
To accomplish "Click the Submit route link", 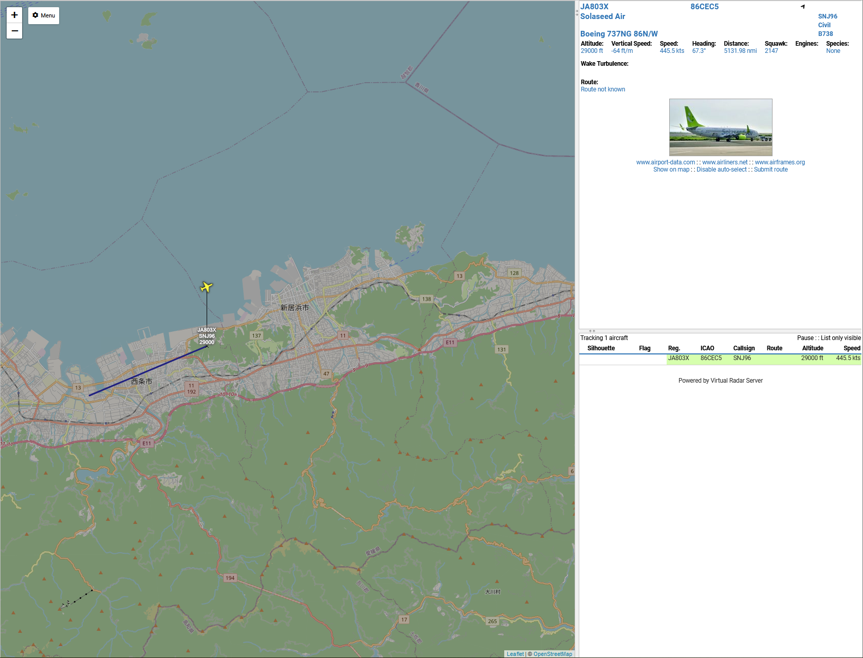I will coord(770,170).
